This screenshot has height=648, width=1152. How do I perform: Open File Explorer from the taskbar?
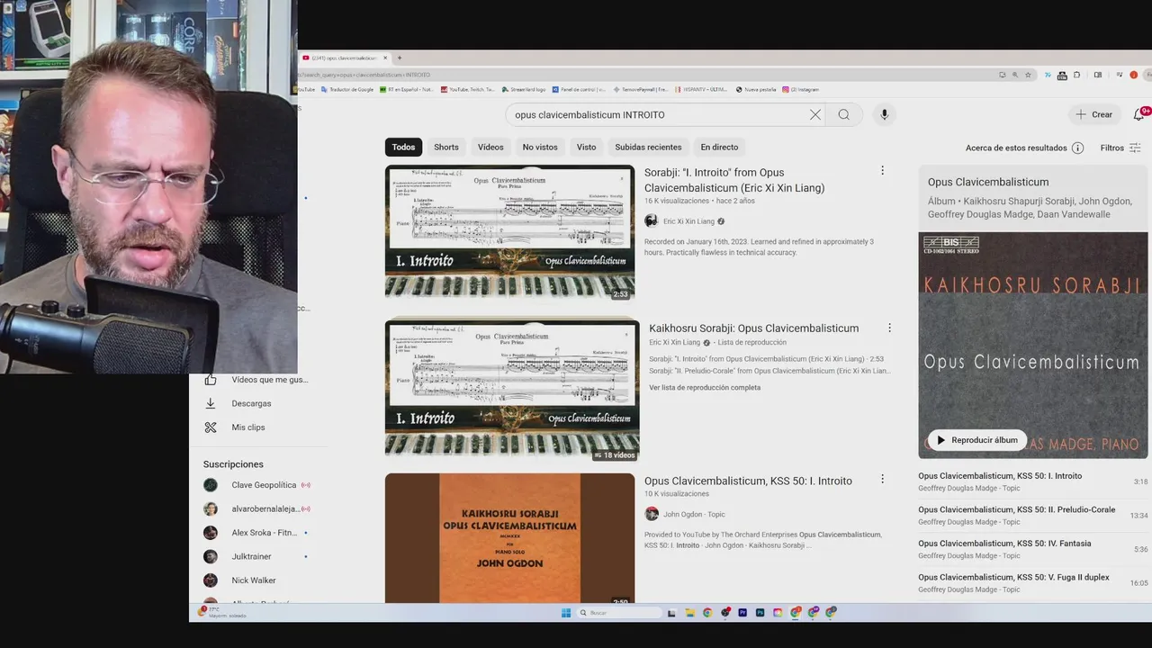click(x=689, y=613)
